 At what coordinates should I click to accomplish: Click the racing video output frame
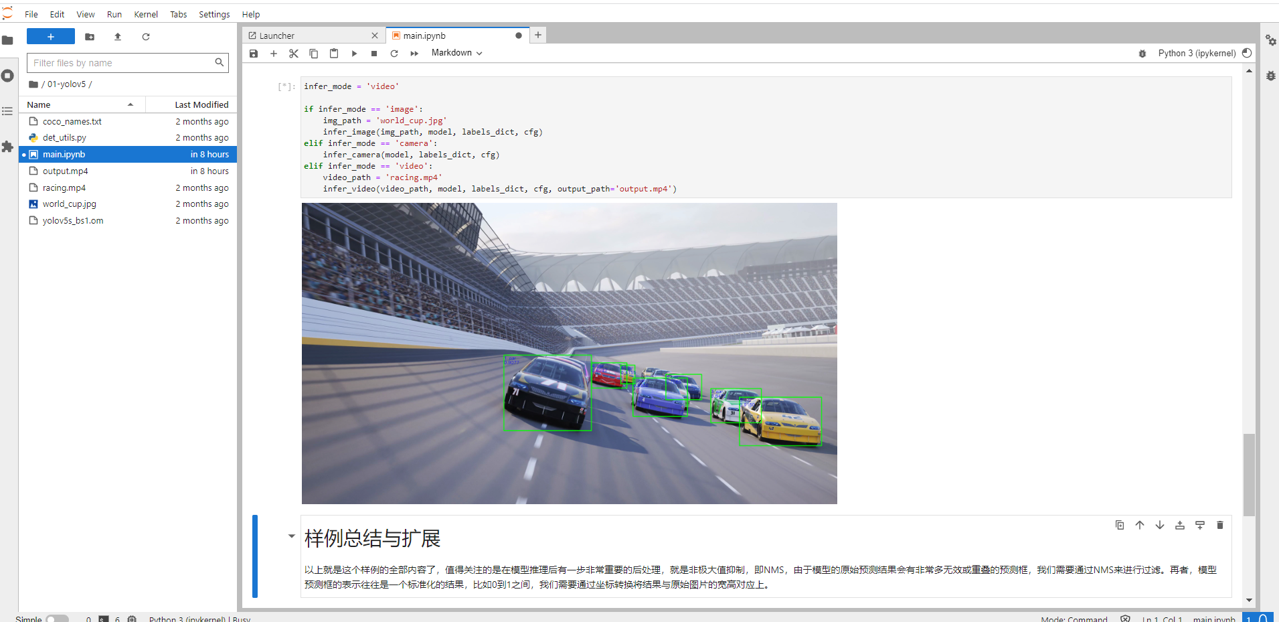pyautogui.click(x=570, y=354)
